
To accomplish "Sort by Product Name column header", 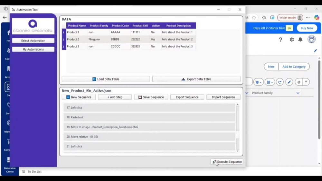I will pos(77,26).
